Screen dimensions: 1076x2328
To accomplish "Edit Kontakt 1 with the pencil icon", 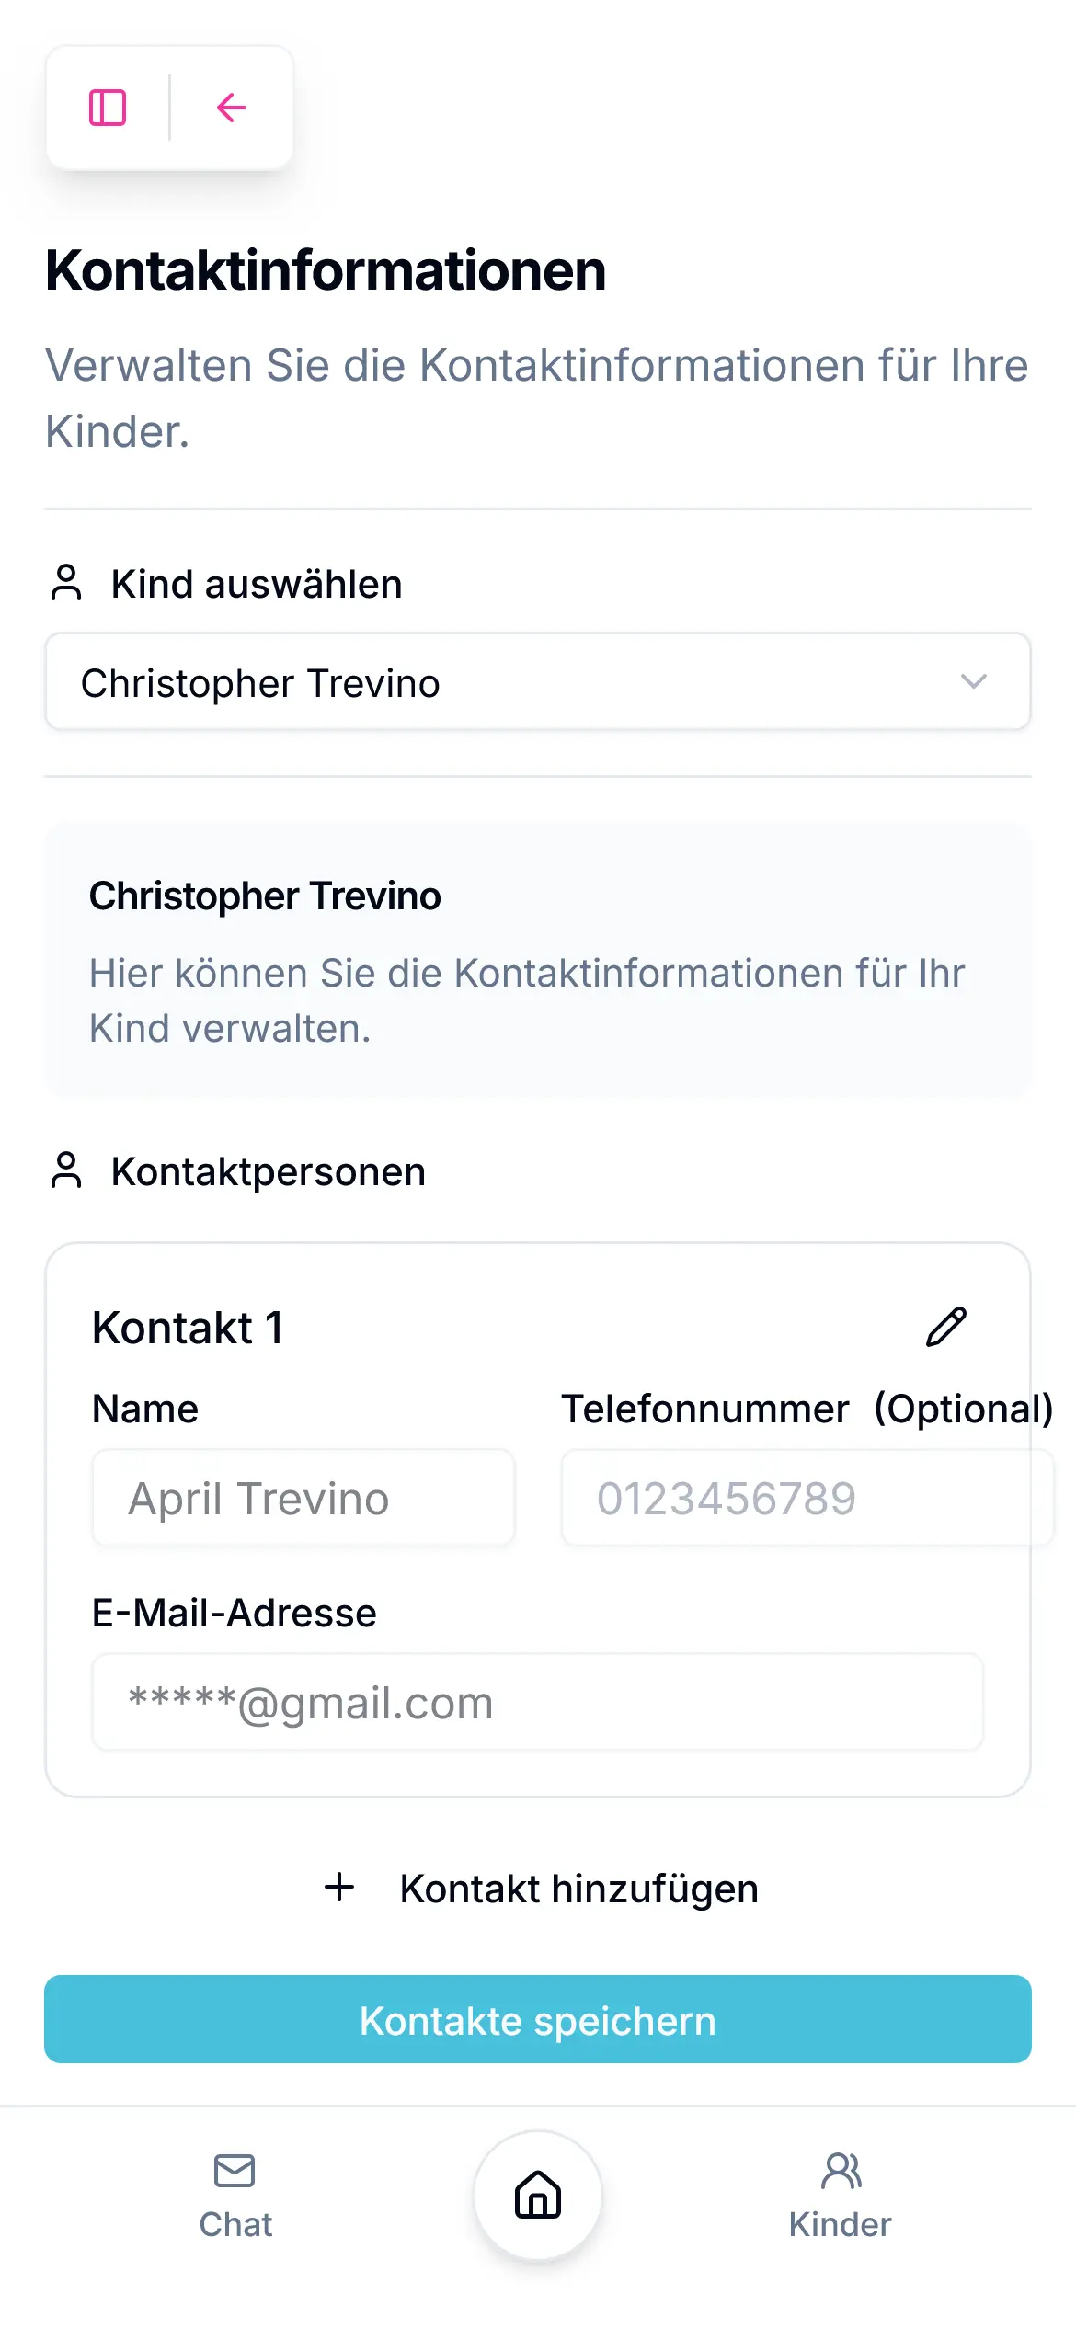I will click(x=945, y=1327).
